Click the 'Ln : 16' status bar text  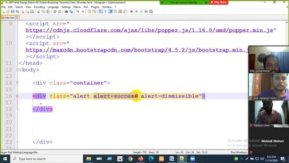[x=180, y=152]
